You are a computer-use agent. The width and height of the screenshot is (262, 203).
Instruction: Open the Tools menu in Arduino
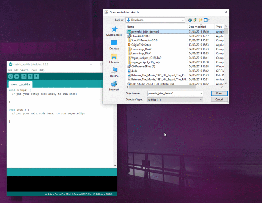(x=33, y=70)
